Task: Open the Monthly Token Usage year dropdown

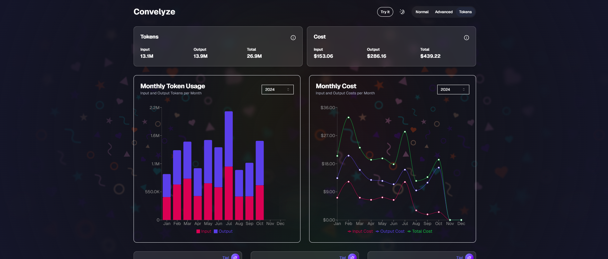Action: 277,90
